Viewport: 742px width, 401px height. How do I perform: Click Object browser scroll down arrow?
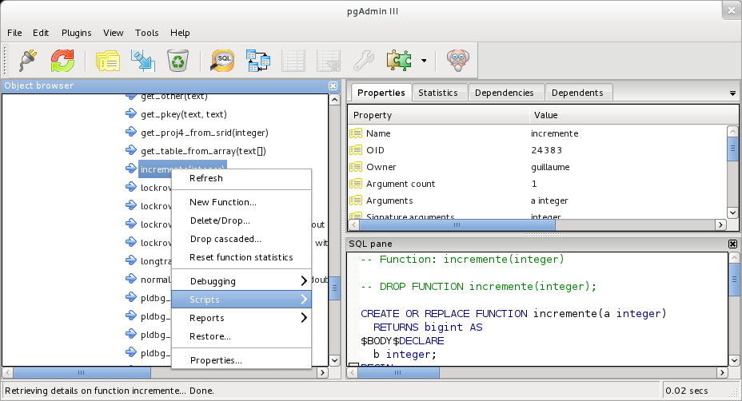point(334,360)
